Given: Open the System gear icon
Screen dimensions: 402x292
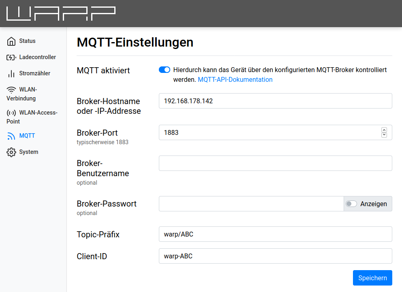Looking at the screenshot, I should (x=11, y=151).
